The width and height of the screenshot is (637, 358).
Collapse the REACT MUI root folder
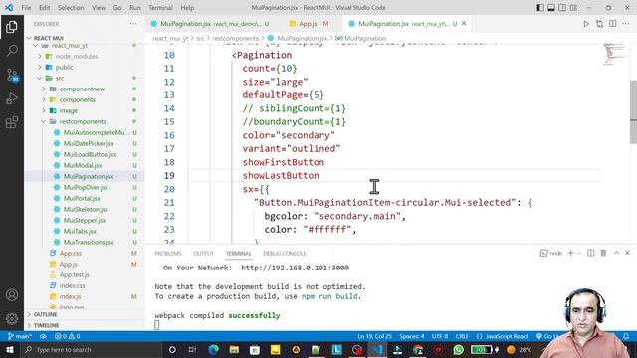click(x=48, y=38)
